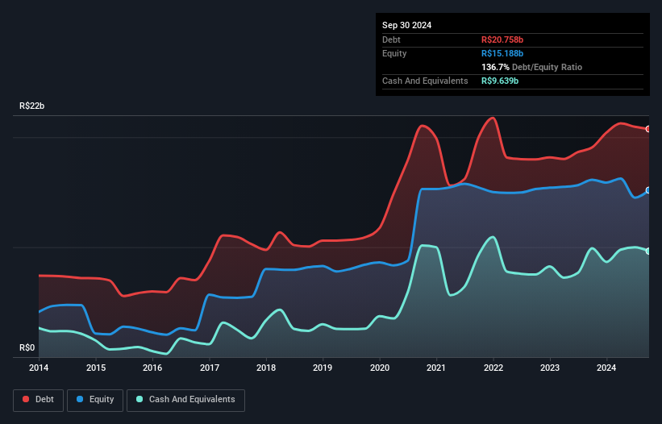The height and width of the screenshot is (424, 662).
Task: Click the R$9.639b cash value
Action: pos(500,81)
